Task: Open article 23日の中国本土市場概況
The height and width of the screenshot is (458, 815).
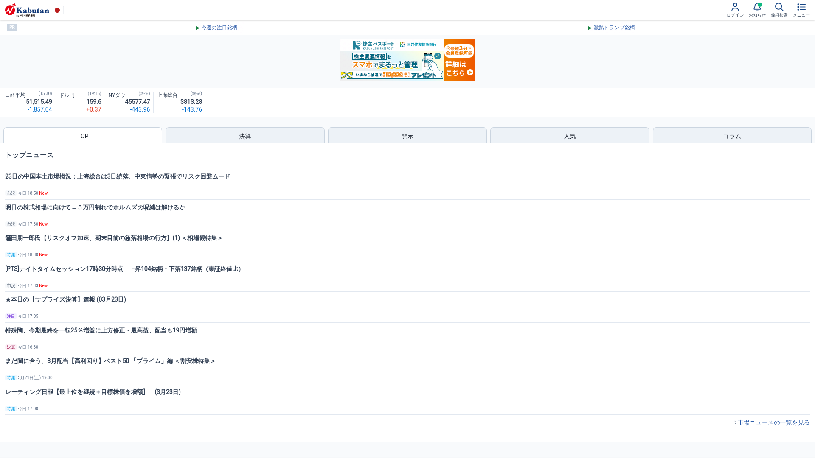Action: (x=118, y=176)
